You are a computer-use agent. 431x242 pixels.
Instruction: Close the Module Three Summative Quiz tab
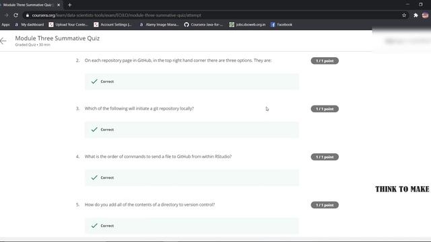(x=59, y=5)
